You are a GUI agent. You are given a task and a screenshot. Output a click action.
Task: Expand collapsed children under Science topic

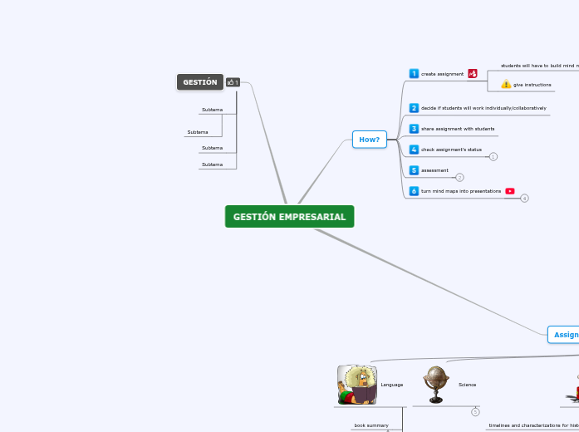click(476, 412)
